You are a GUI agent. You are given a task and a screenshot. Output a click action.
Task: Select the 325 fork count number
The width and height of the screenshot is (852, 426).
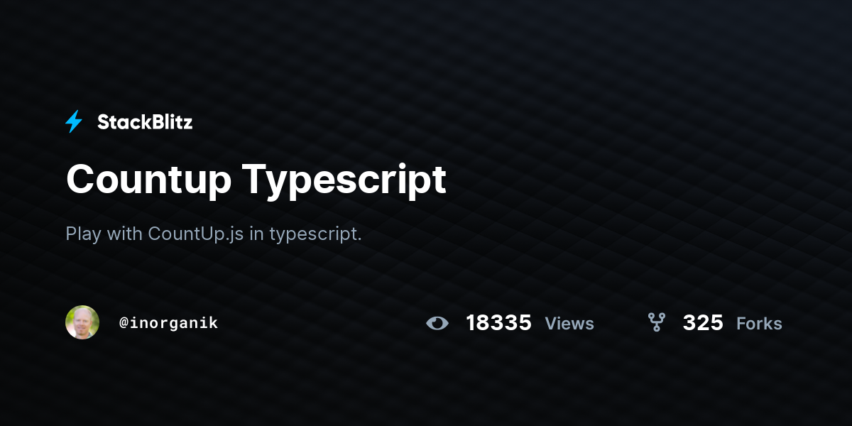703,323
